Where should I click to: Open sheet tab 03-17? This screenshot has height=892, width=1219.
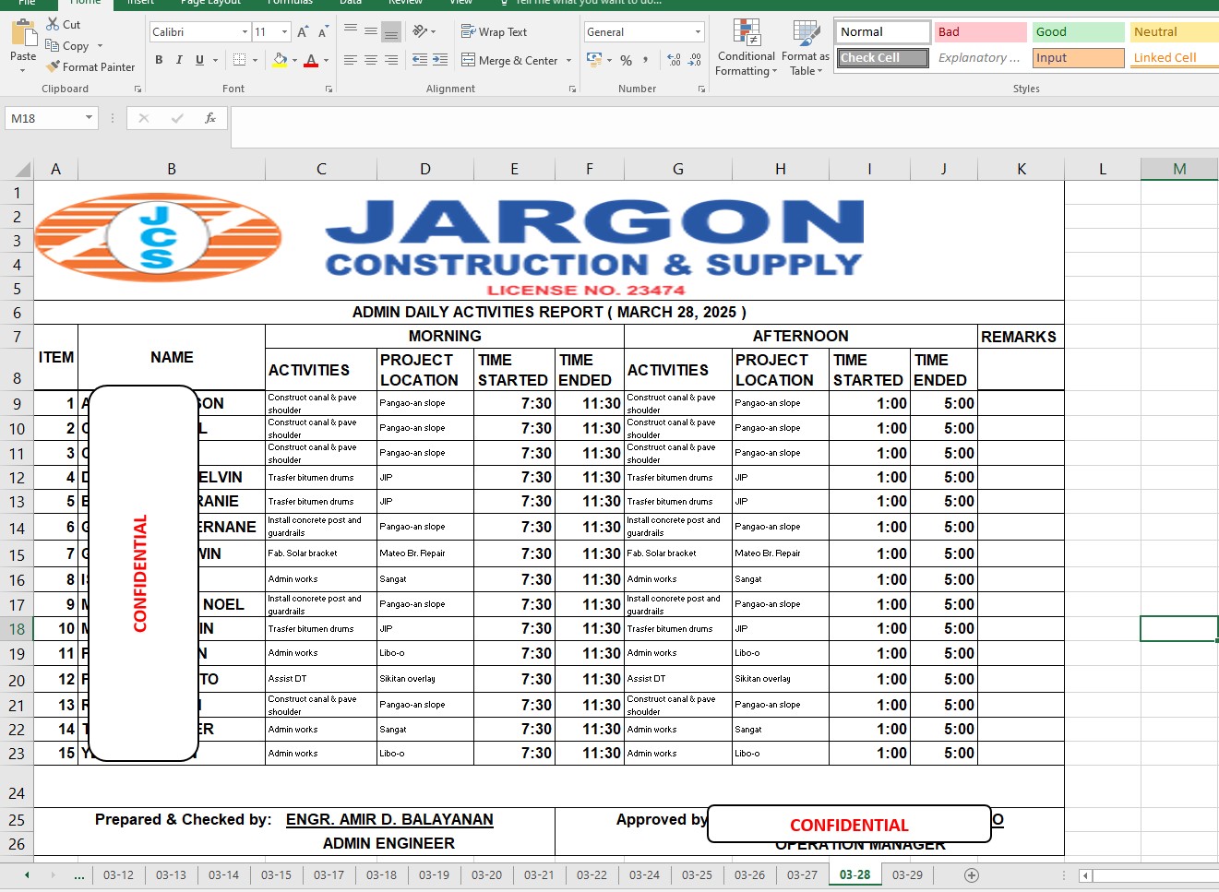click(329, 874)
